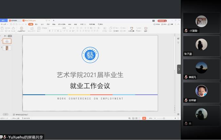Click the dark square icon beside login
The width and height of the screenshot is (221, 140).
(x=154, y=21)
